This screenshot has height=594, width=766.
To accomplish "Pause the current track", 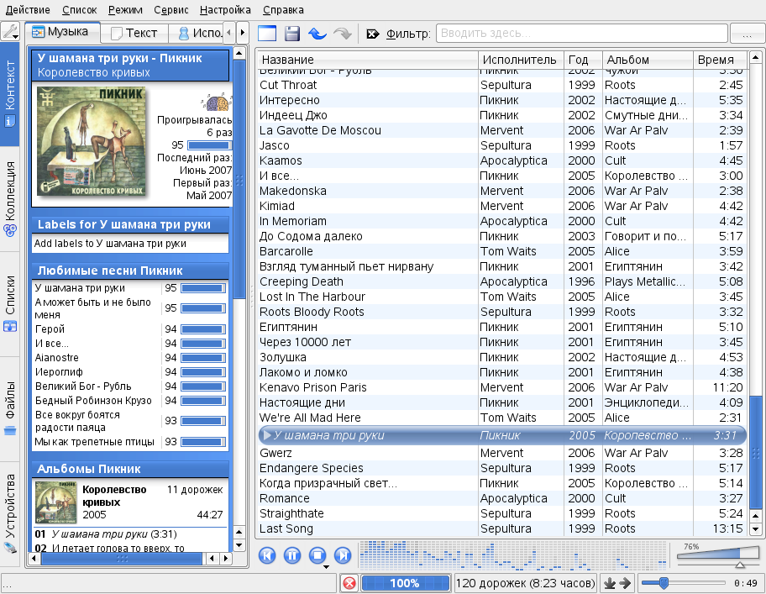I will pyautogui.click(x=292, y=555).
